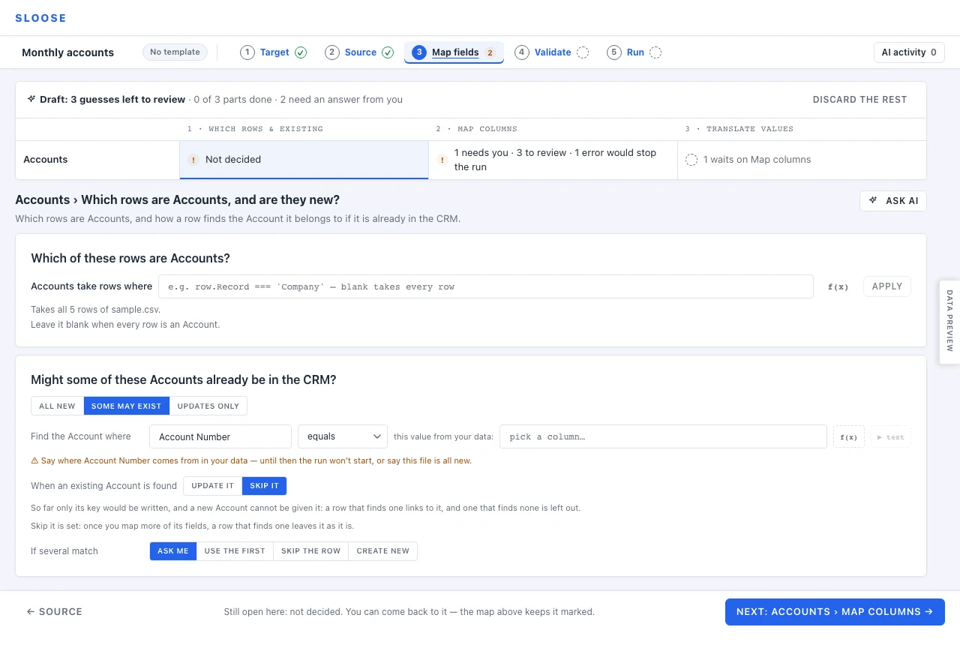Set several matches to USE THE FIRST
Screen dimensions: 960x645
click(x=235, y=551)
